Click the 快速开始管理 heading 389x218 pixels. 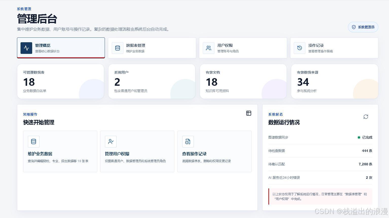pos(39,122)
